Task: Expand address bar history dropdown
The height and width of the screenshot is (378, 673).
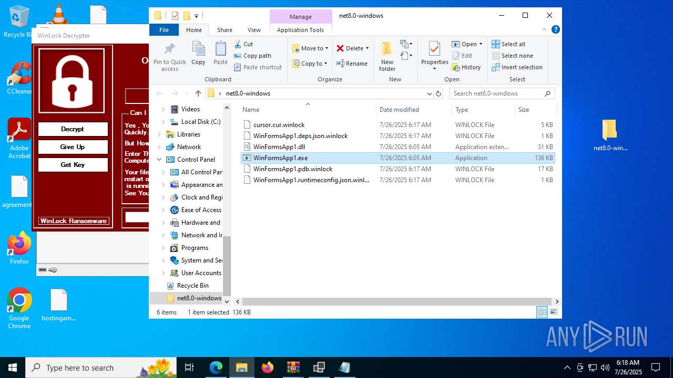Action: [x=430, y=93]
